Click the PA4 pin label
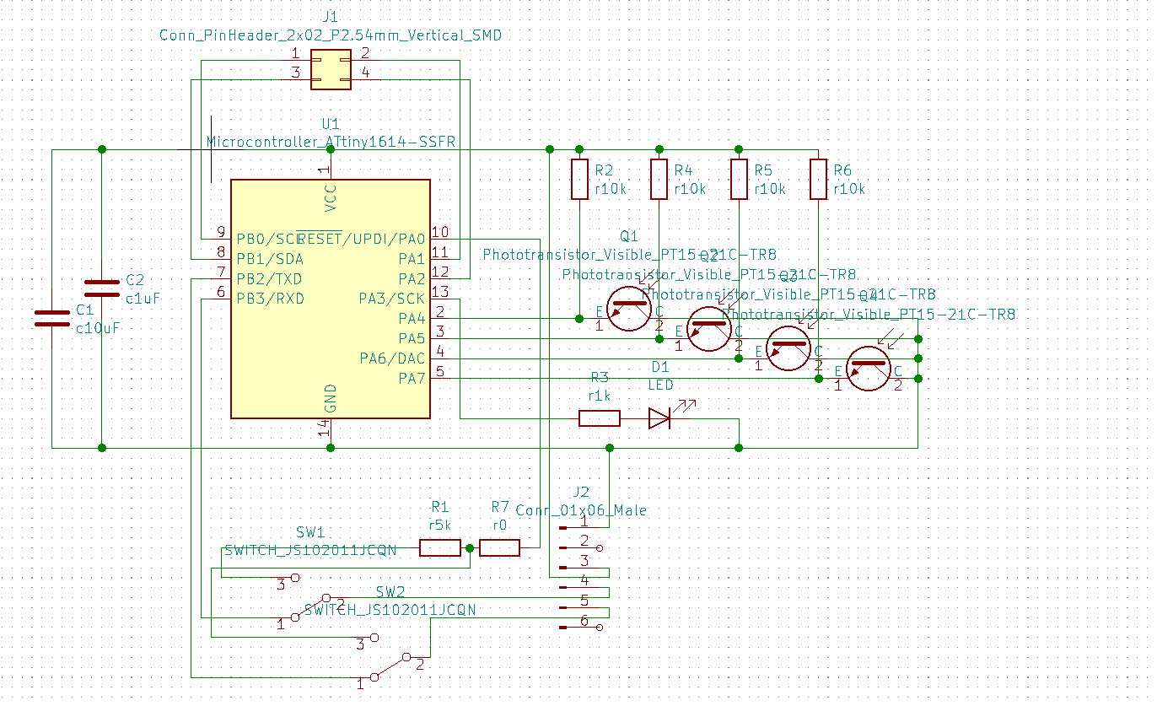1157x706 pixels. pyautogui.click(x=412, y=319)
